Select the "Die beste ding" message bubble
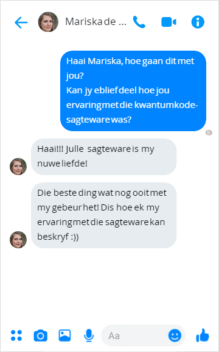The width and height of the screenshot is (219, 352). 103,215
